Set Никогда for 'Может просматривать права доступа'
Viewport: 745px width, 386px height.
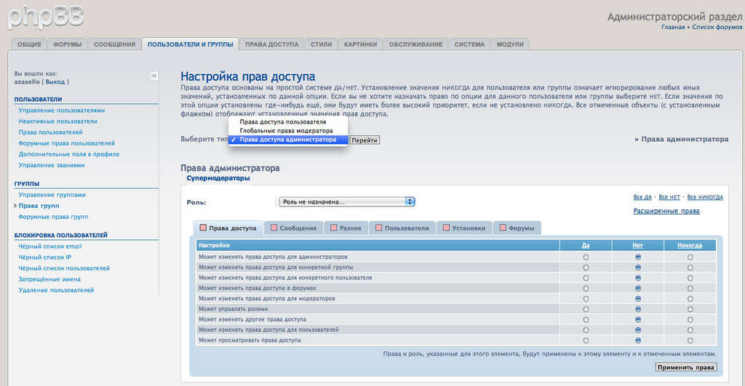690,339
